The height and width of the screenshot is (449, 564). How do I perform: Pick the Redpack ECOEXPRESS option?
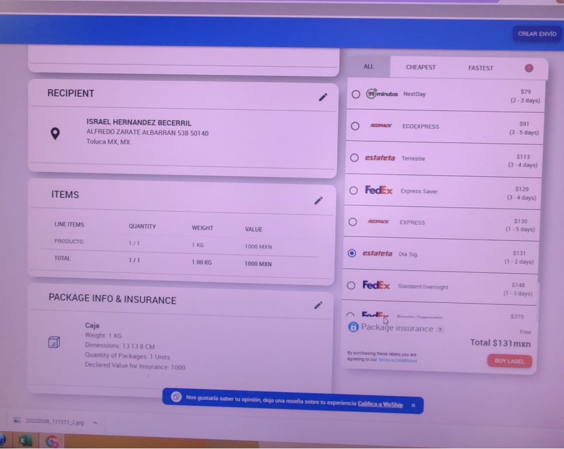pos(355,126)
